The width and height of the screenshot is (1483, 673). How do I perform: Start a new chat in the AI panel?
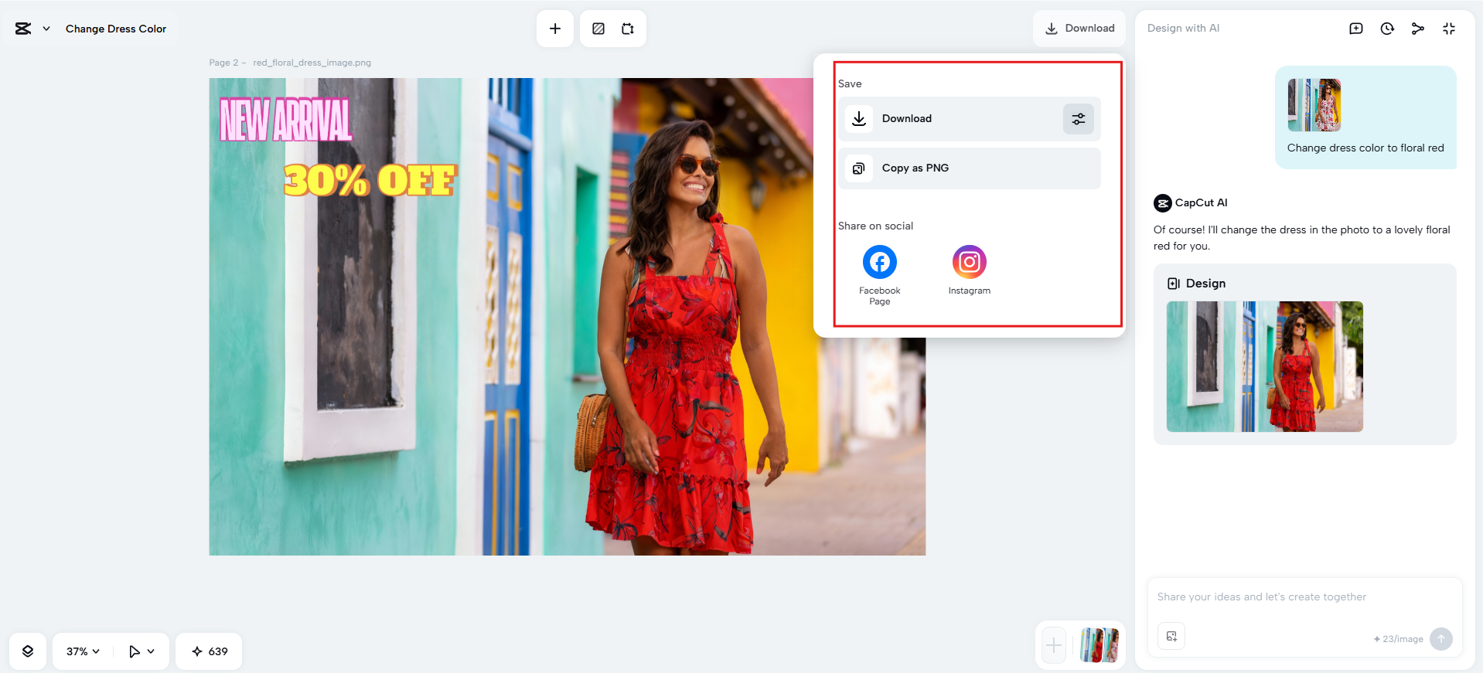(1356, 29)
